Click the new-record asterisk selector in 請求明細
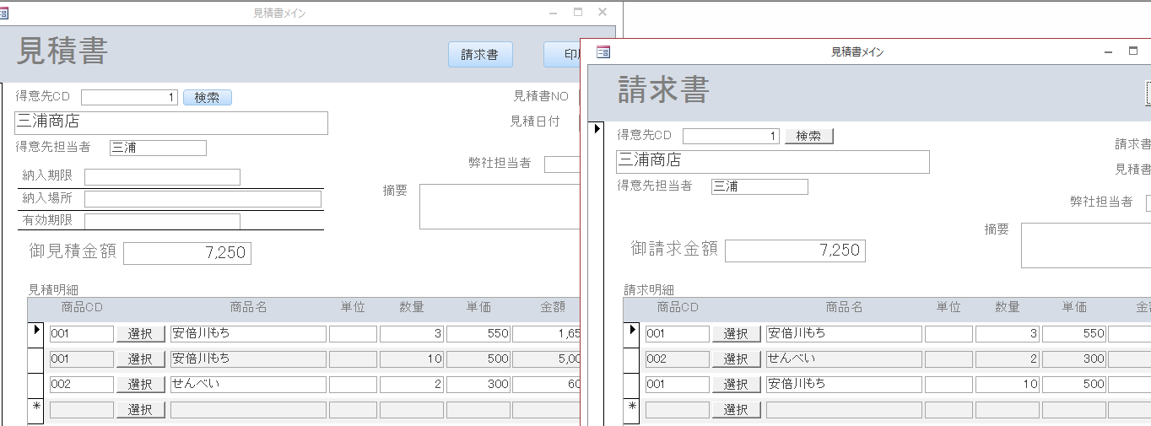Viewport: 1151px width, 426px height. [x=632, y=409]
